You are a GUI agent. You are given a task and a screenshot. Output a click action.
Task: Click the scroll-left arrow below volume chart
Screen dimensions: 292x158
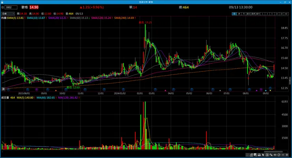tap(2, 152)
